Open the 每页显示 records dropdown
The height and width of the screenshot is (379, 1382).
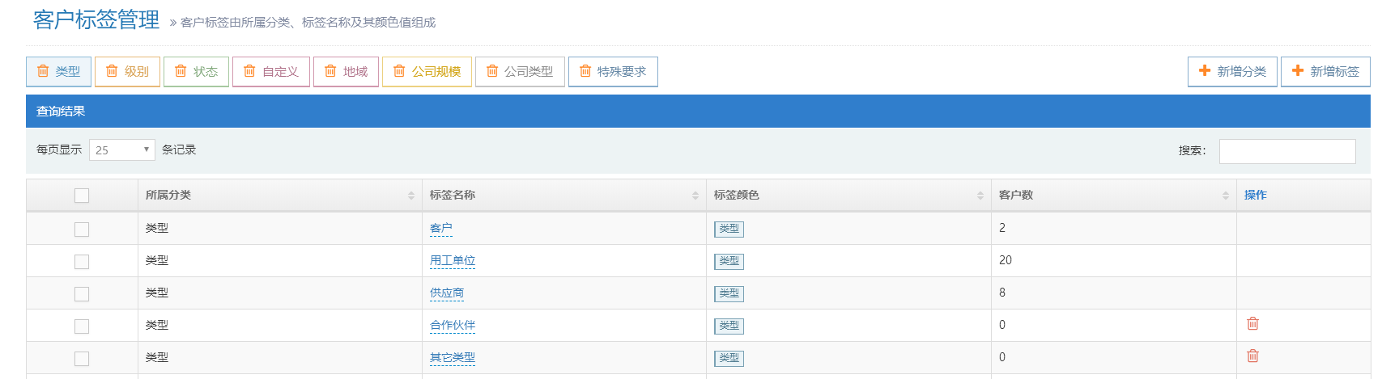[x=121, y=150]
